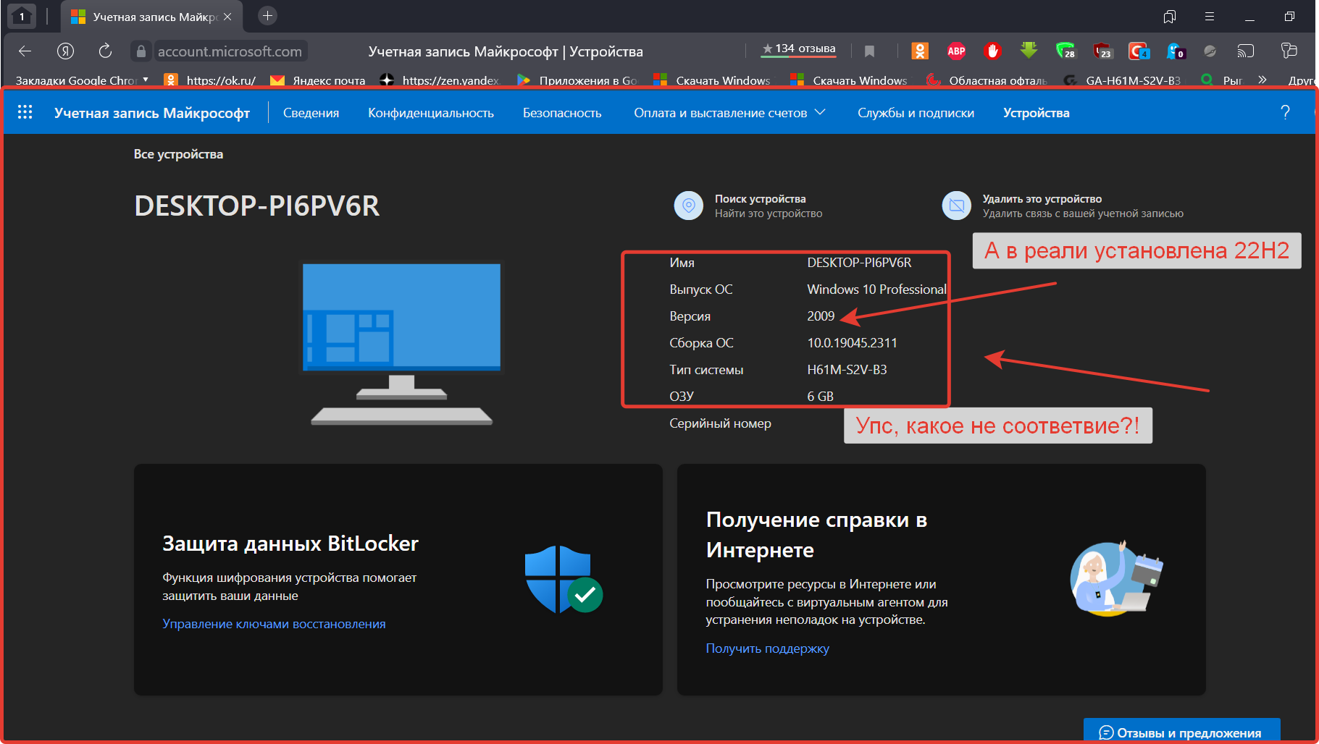This screenshot has height=744, width=1319.
Task: Click the cast screen icon
Action: [1245, 51]
